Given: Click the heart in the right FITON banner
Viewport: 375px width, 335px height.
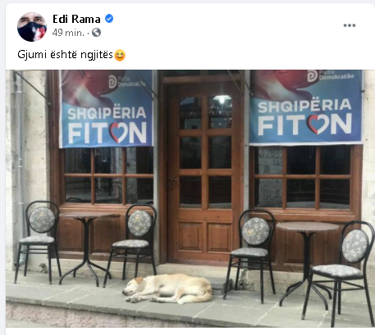Looking at the screenshot, I should pyautogui.click(x=318, y=124).
